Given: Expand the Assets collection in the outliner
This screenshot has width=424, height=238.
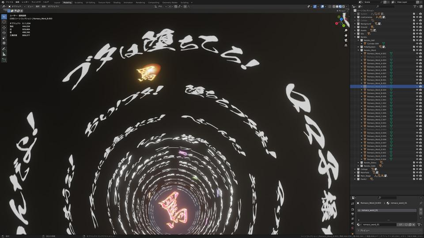Looking at the screenshot, I should tap(353, 31).
